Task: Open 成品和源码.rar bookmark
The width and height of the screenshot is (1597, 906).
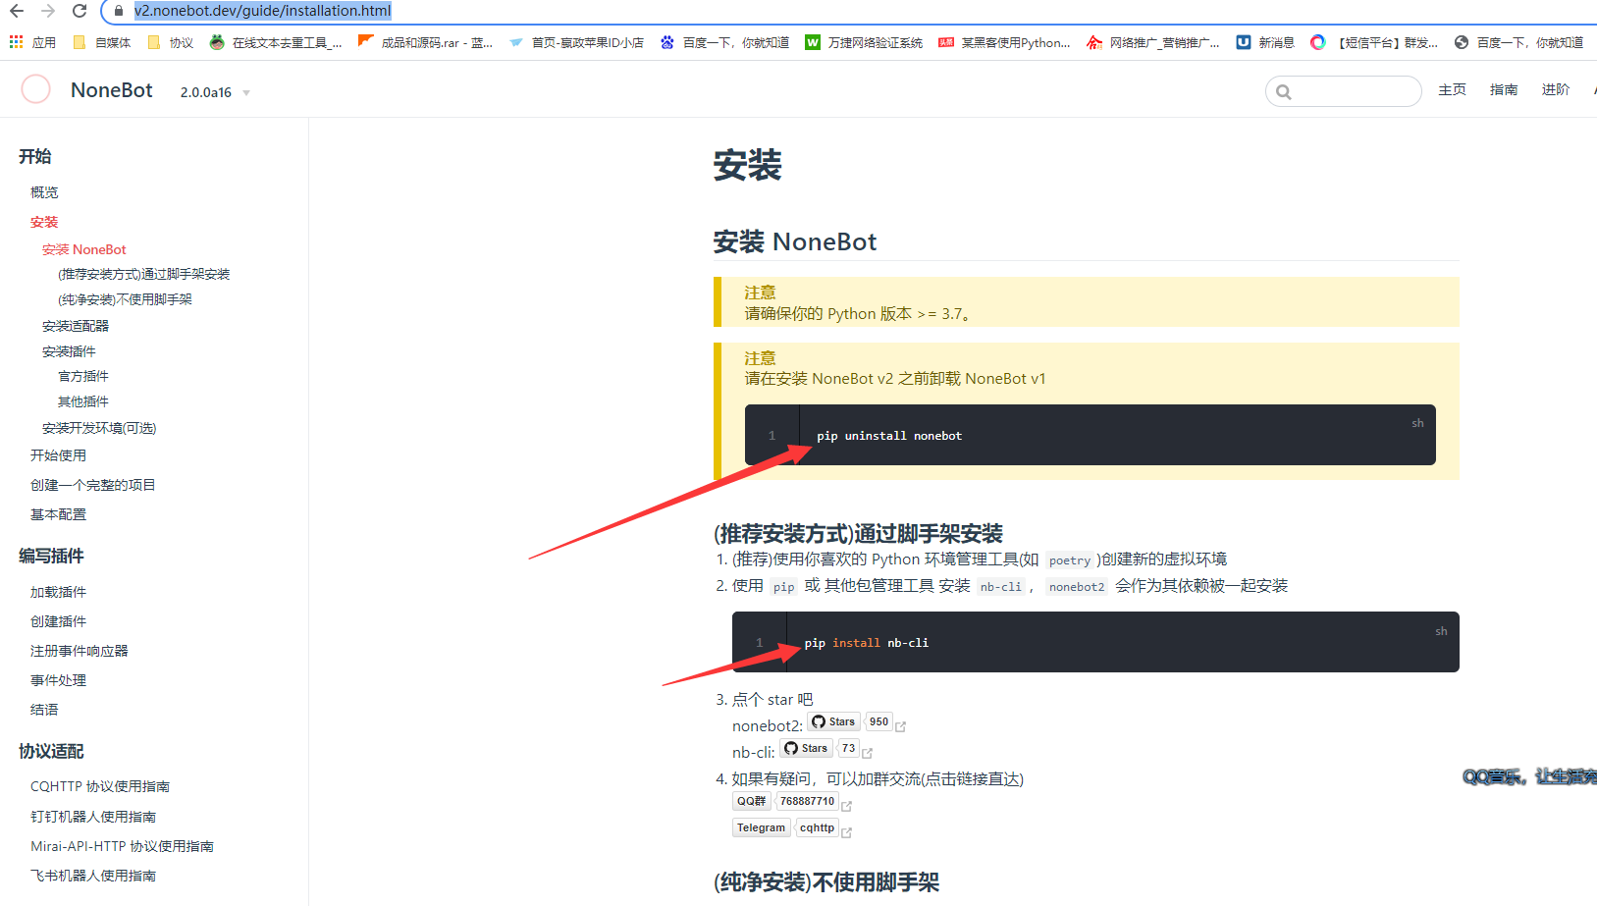Action: pyautogui.click(x=426, y=42)
